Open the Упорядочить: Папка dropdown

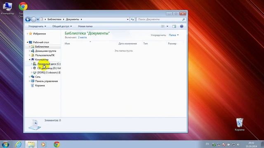(174, 35)
